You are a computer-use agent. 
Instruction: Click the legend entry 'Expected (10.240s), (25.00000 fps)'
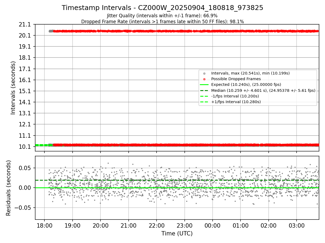coord(246,85)
